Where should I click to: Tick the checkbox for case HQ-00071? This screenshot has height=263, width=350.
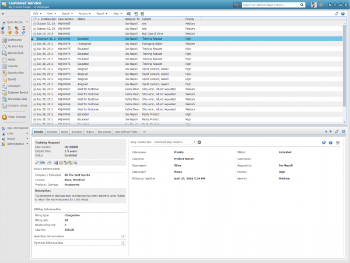point(35,69)
